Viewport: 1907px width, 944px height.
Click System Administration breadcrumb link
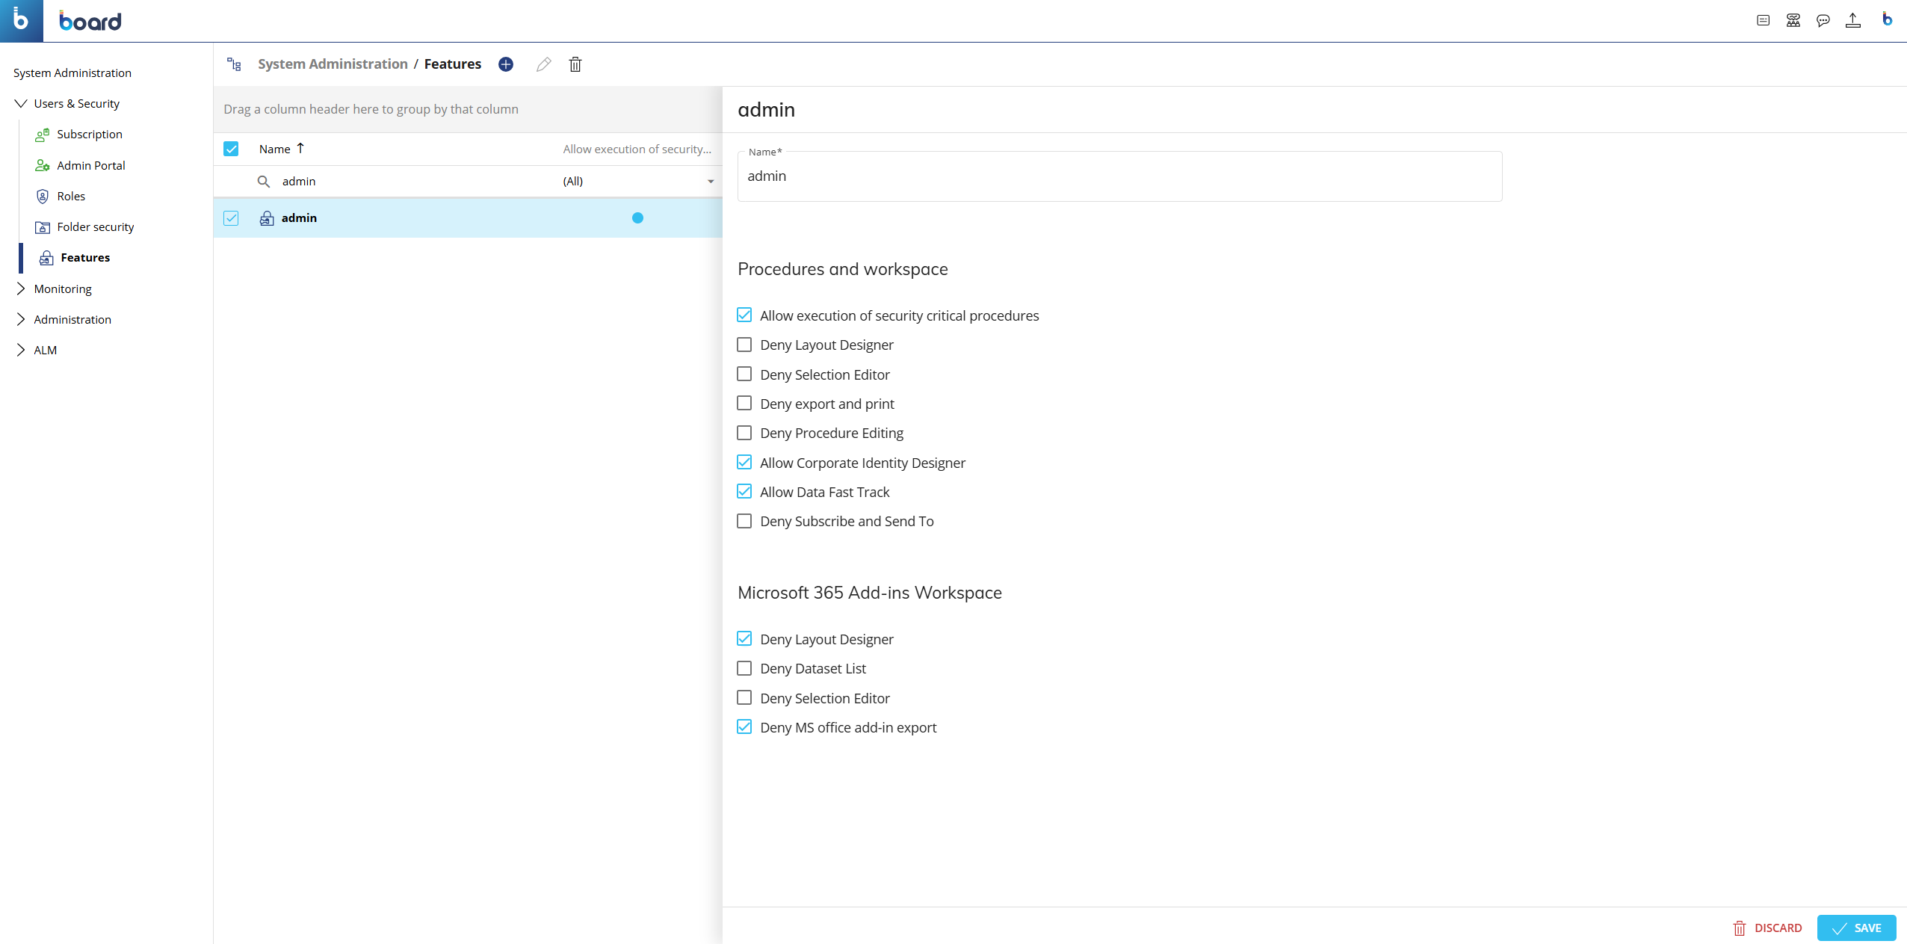point(333,64)
